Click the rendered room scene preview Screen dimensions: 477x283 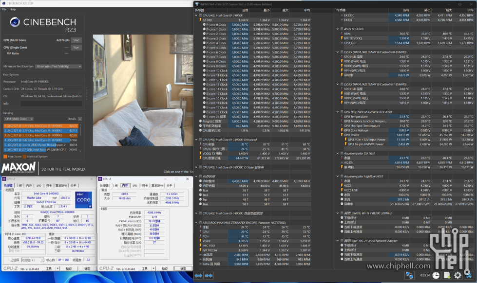click(x=143, y=91)
